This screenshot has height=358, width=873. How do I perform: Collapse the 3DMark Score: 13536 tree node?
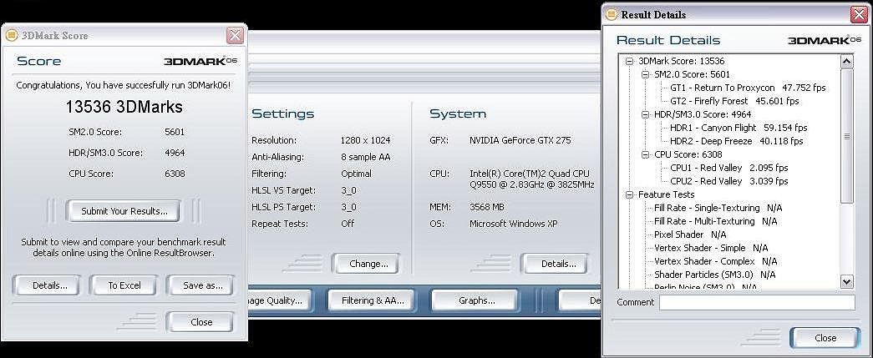(x=630, y=61)
